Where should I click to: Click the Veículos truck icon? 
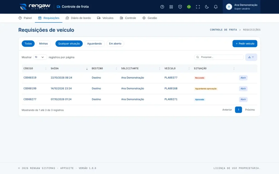(x=99, y=18)
